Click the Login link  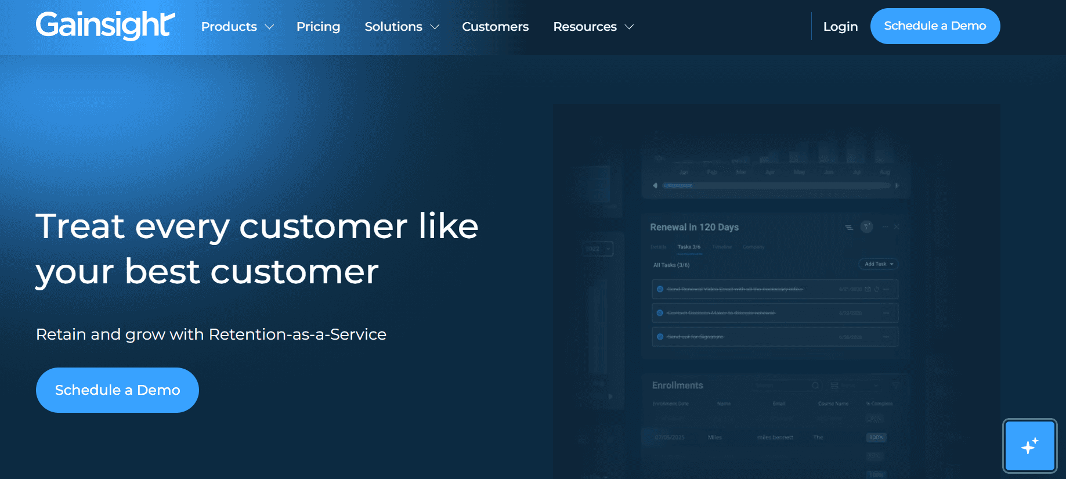(x=840, y=27)
